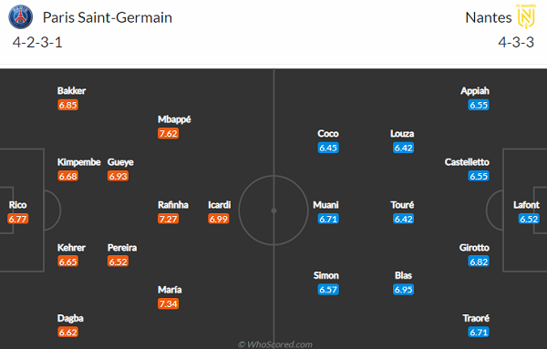Open the Nantes team name link
The image size is (547, 349).
[489, 17]
